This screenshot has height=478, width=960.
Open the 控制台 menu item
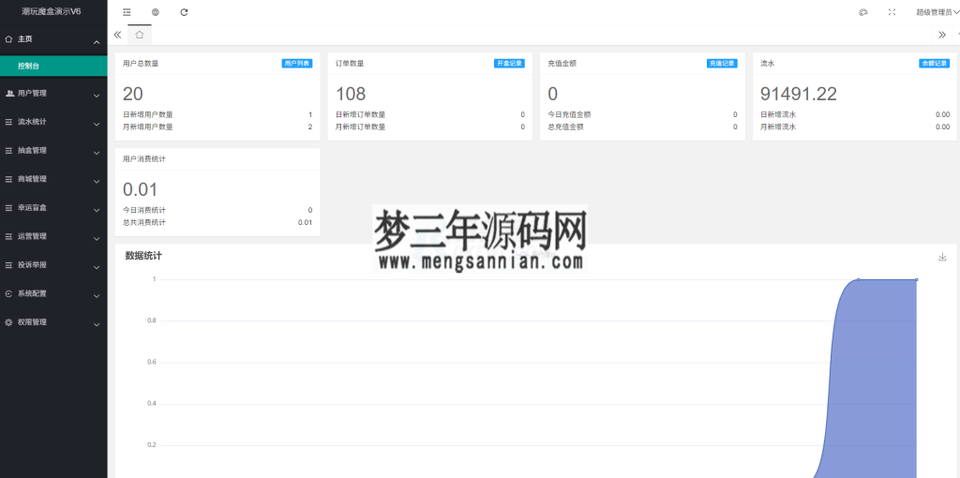53,67
